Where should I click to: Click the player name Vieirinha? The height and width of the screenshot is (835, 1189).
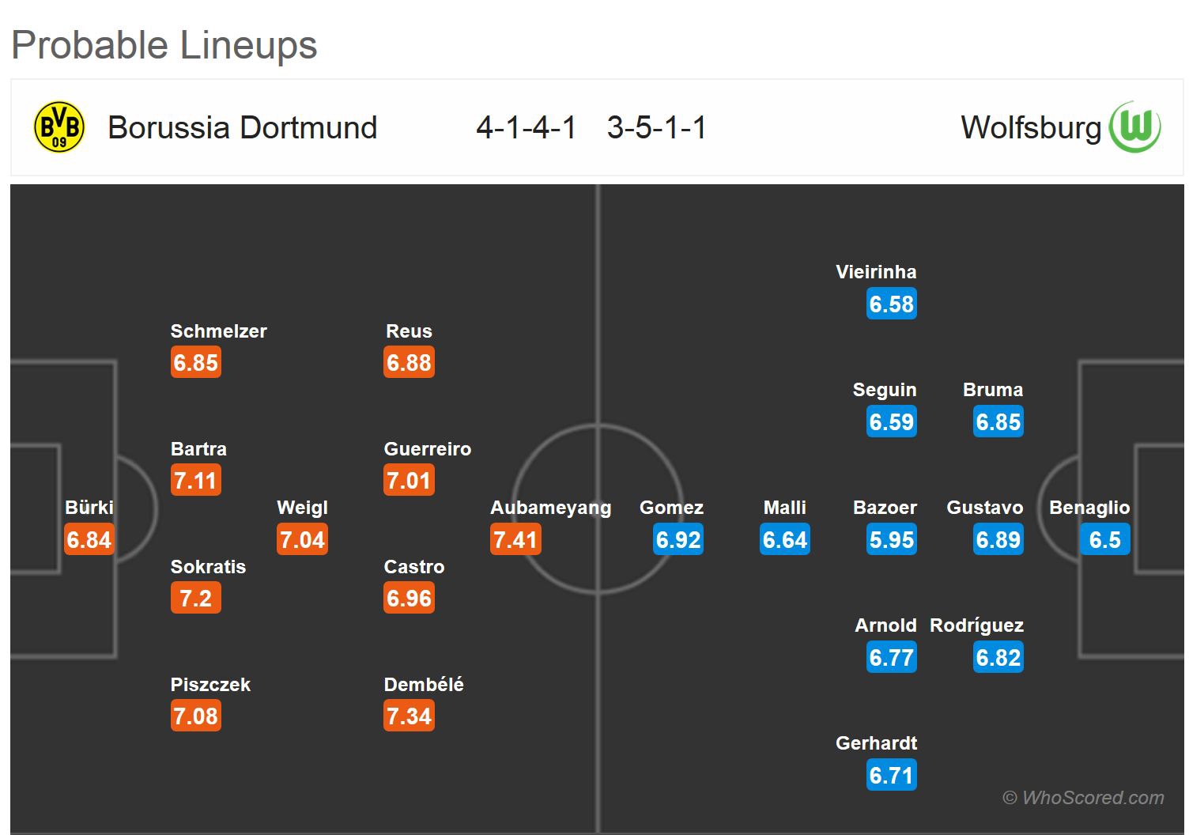[x=876, y=272]
